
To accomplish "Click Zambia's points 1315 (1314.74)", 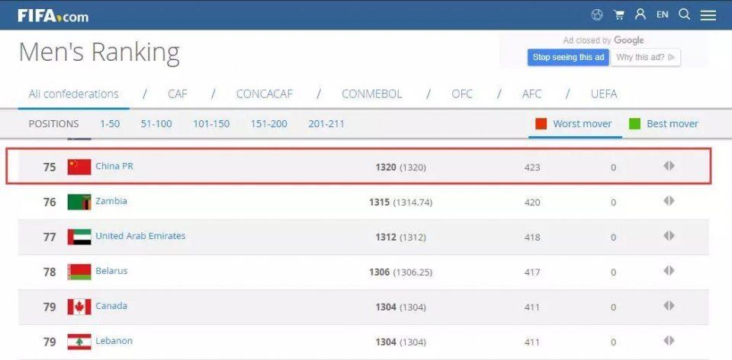I will pyautogui.click(x=400, y=202).
